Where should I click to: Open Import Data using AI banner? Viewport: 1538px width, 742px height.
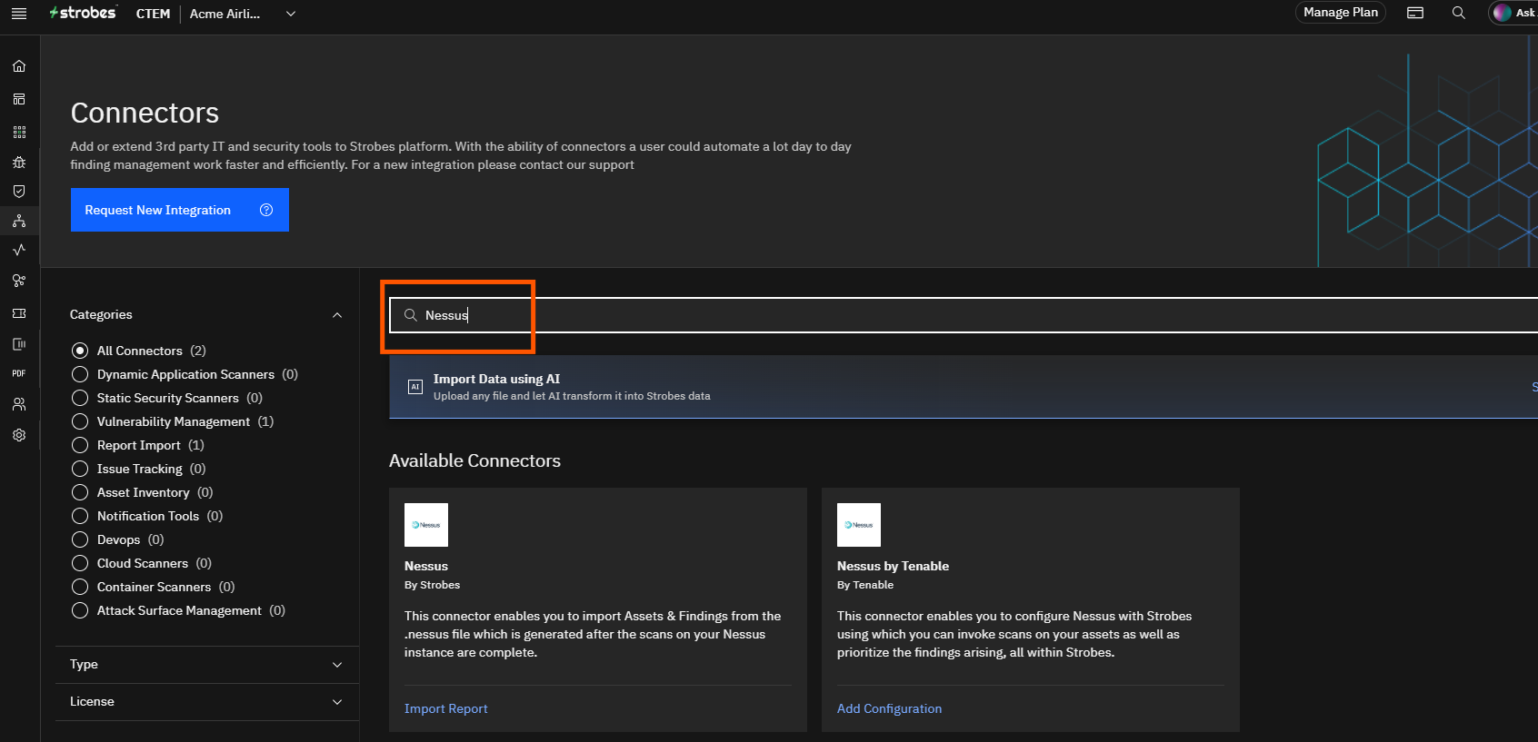(964, 387)
